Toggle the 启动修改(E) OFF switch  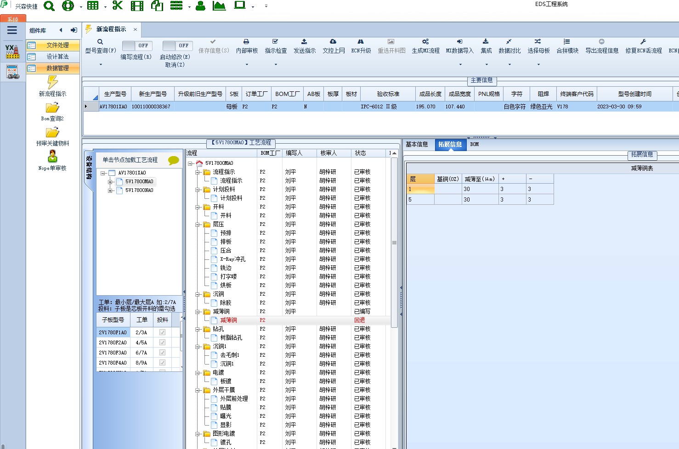[177, 45]
